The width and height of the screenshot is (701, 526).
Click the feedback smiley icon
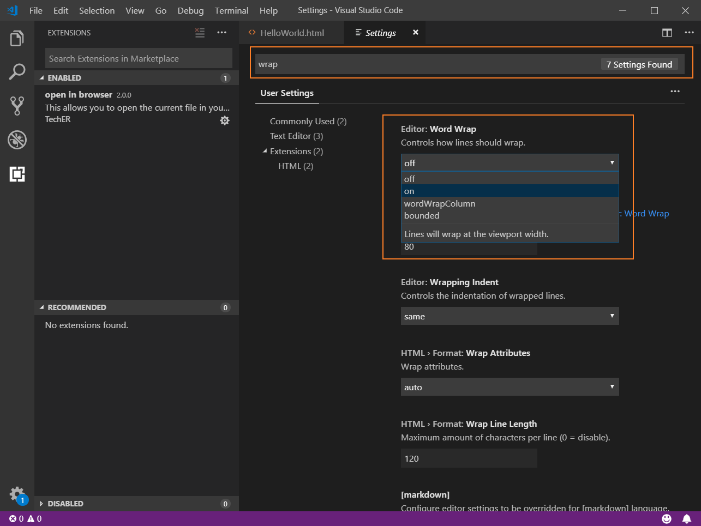click(x=667, y=519)
